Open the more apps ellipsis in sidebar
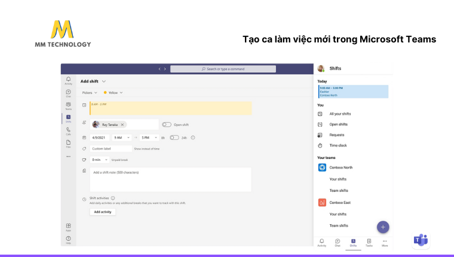Image resolution: width=454 pixels, height=257 pixels. point(68,157)
